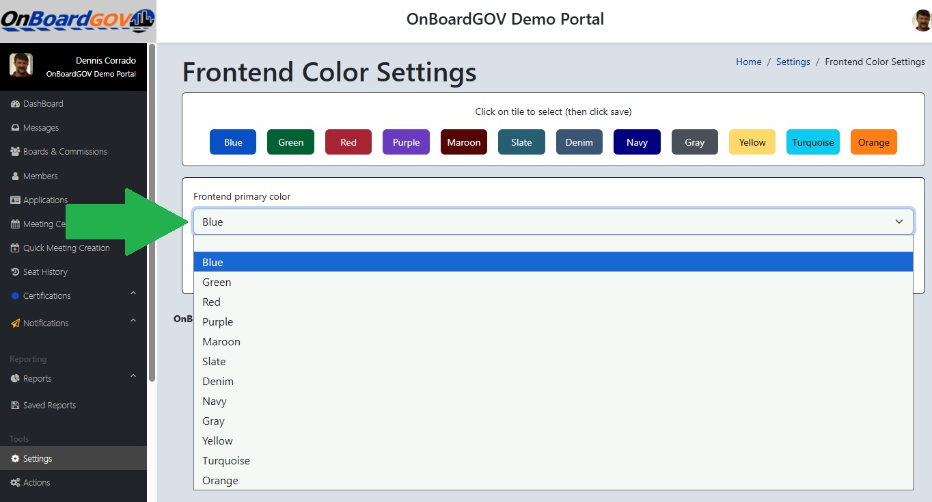Choose Navy in the dropdown list
This screenshot has width=932, height=502.
click(553, 401)
